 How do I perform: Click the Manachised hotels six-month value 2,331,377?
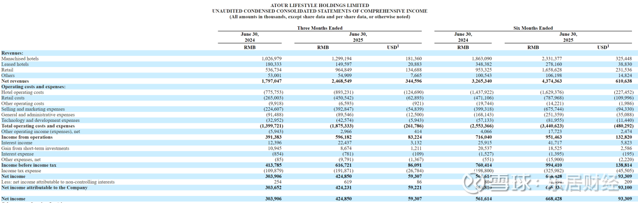(558, 59)
